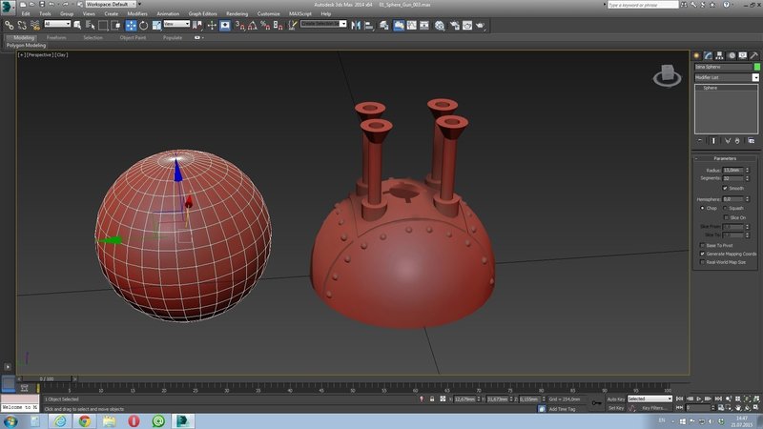Click the time slider 0 / 100 handle

point(47,378)
